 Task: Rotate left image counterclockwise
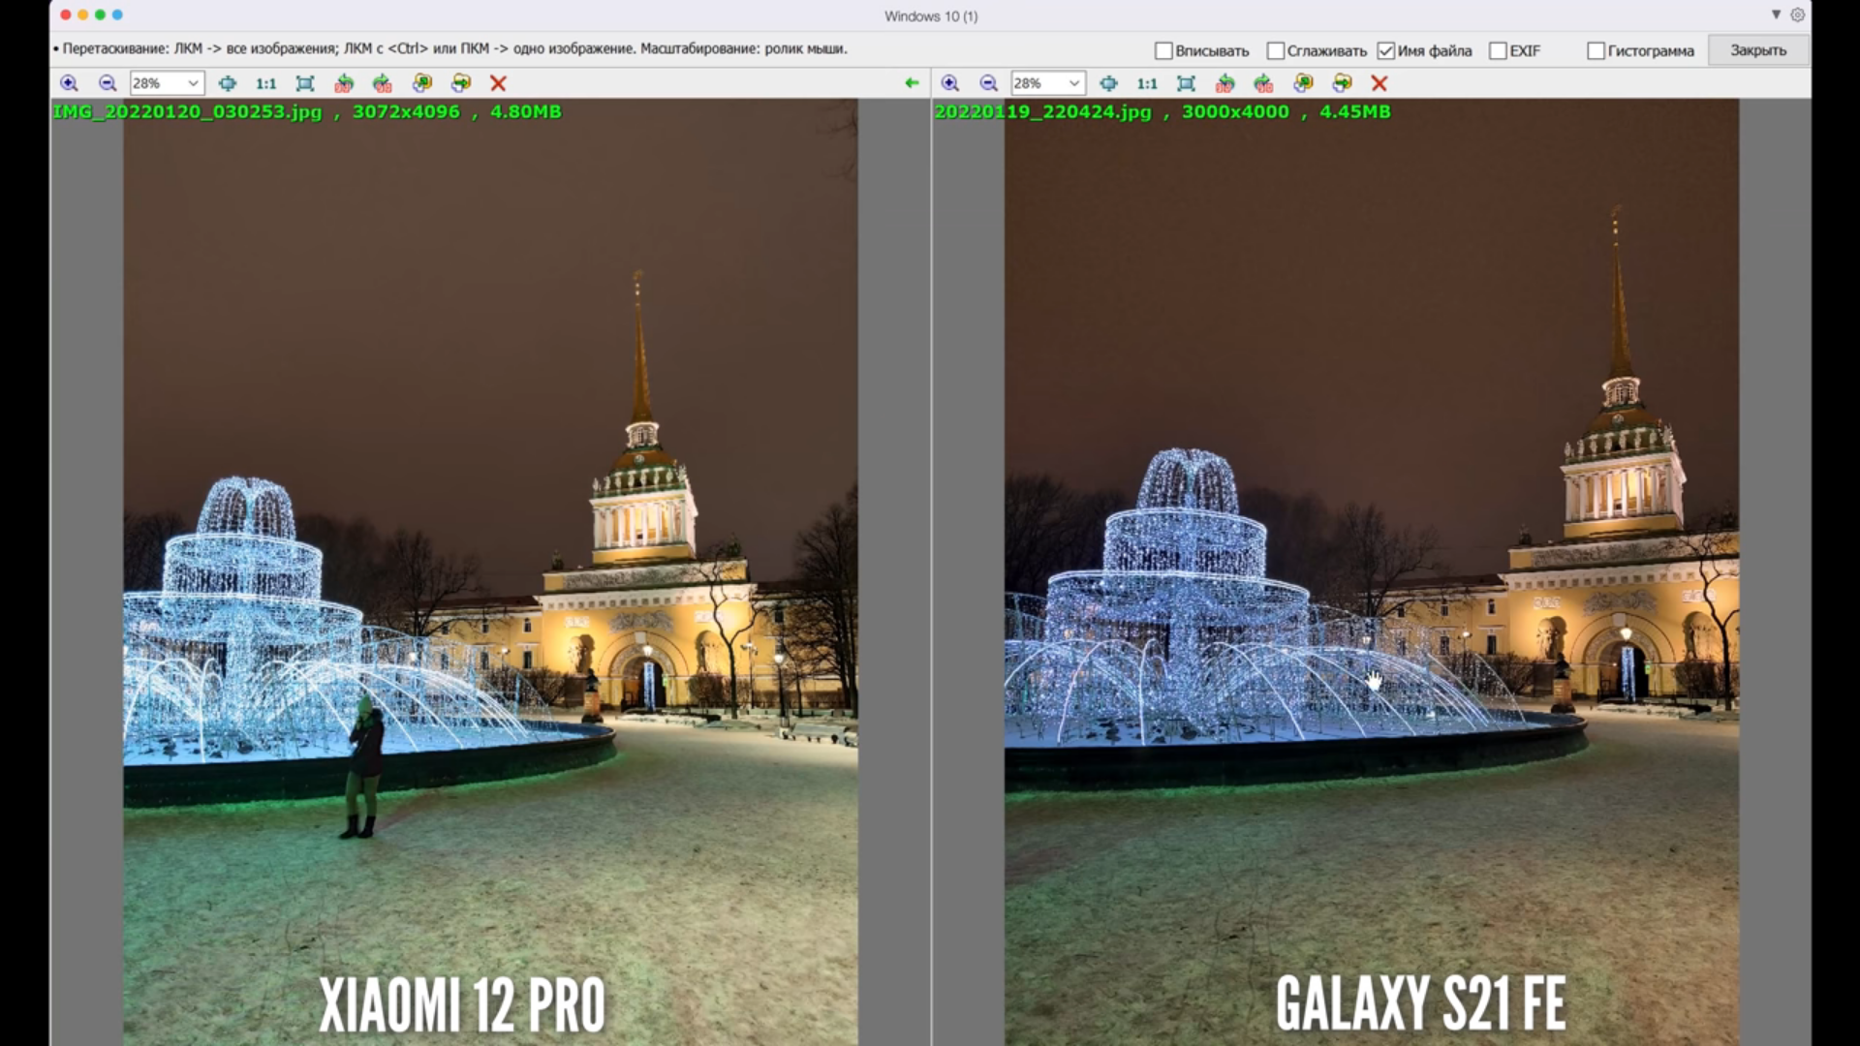(344, 83)
